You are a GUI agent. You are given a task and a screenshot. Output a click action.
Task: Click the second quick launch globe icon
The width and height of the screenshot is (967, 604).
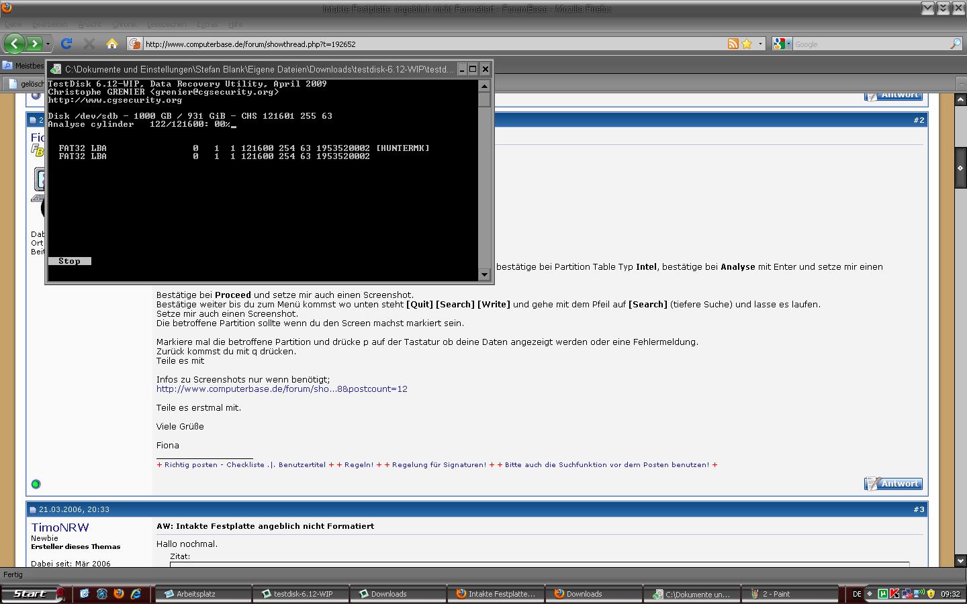coord(101,593)
